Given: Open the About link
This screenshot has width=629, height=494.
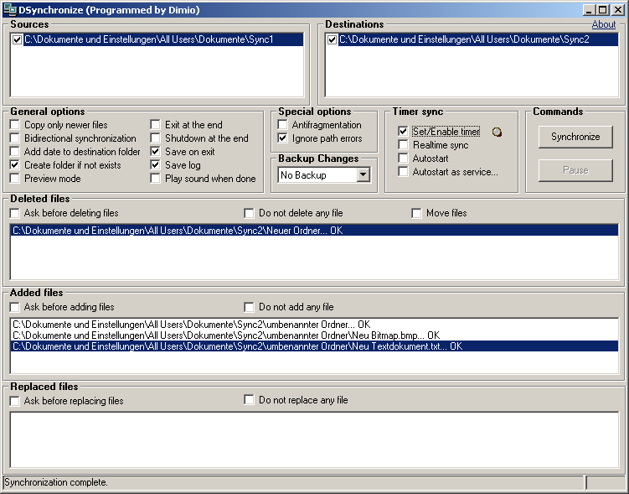Looking at the screenshot, I should [x=604, y=24].
